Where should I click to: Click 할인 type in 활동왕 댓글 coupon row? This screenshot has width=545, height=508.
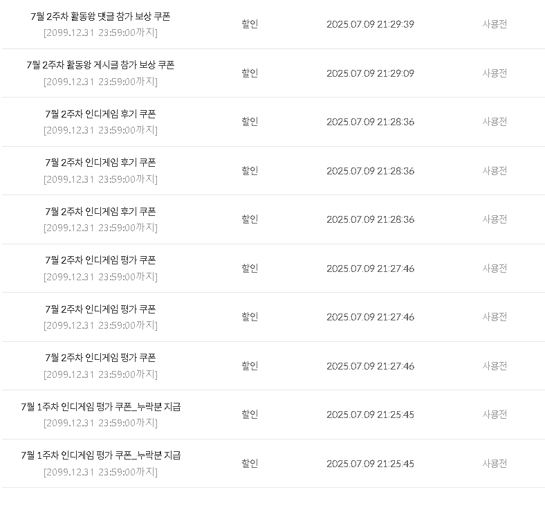click(x=250, y=24)
